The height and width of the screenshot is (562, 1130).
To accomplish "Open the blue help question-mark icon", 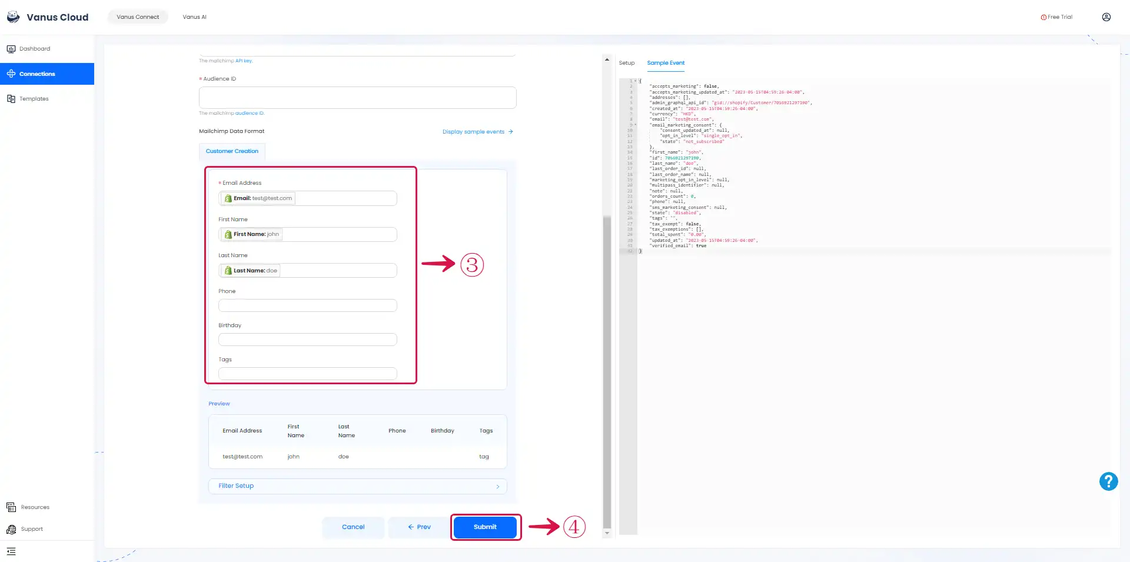I will pos(1109,481).
